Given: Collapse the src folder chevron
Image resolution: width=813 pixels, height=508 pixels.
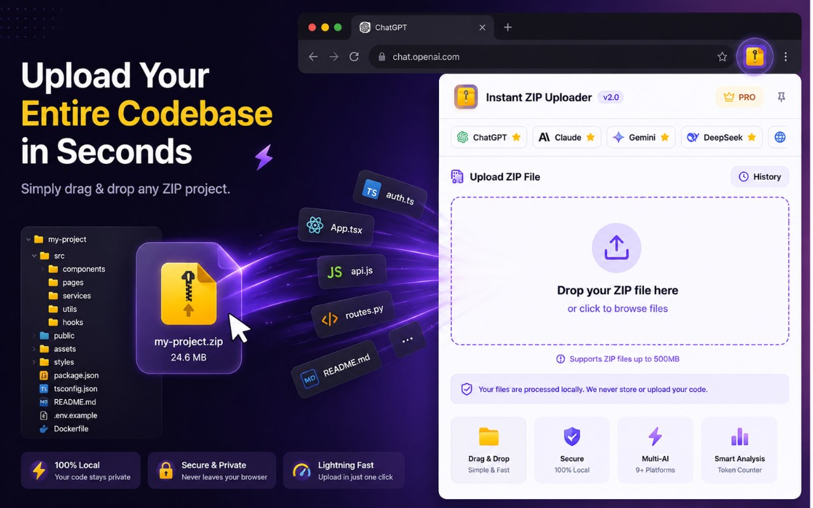Looking at the screenshot, I should click(x=34, y=256).
